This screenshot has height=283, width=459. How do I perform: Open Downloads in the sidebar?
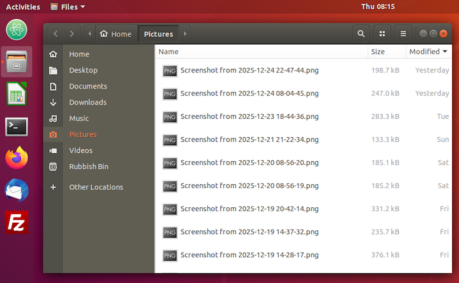coord(99,102)
